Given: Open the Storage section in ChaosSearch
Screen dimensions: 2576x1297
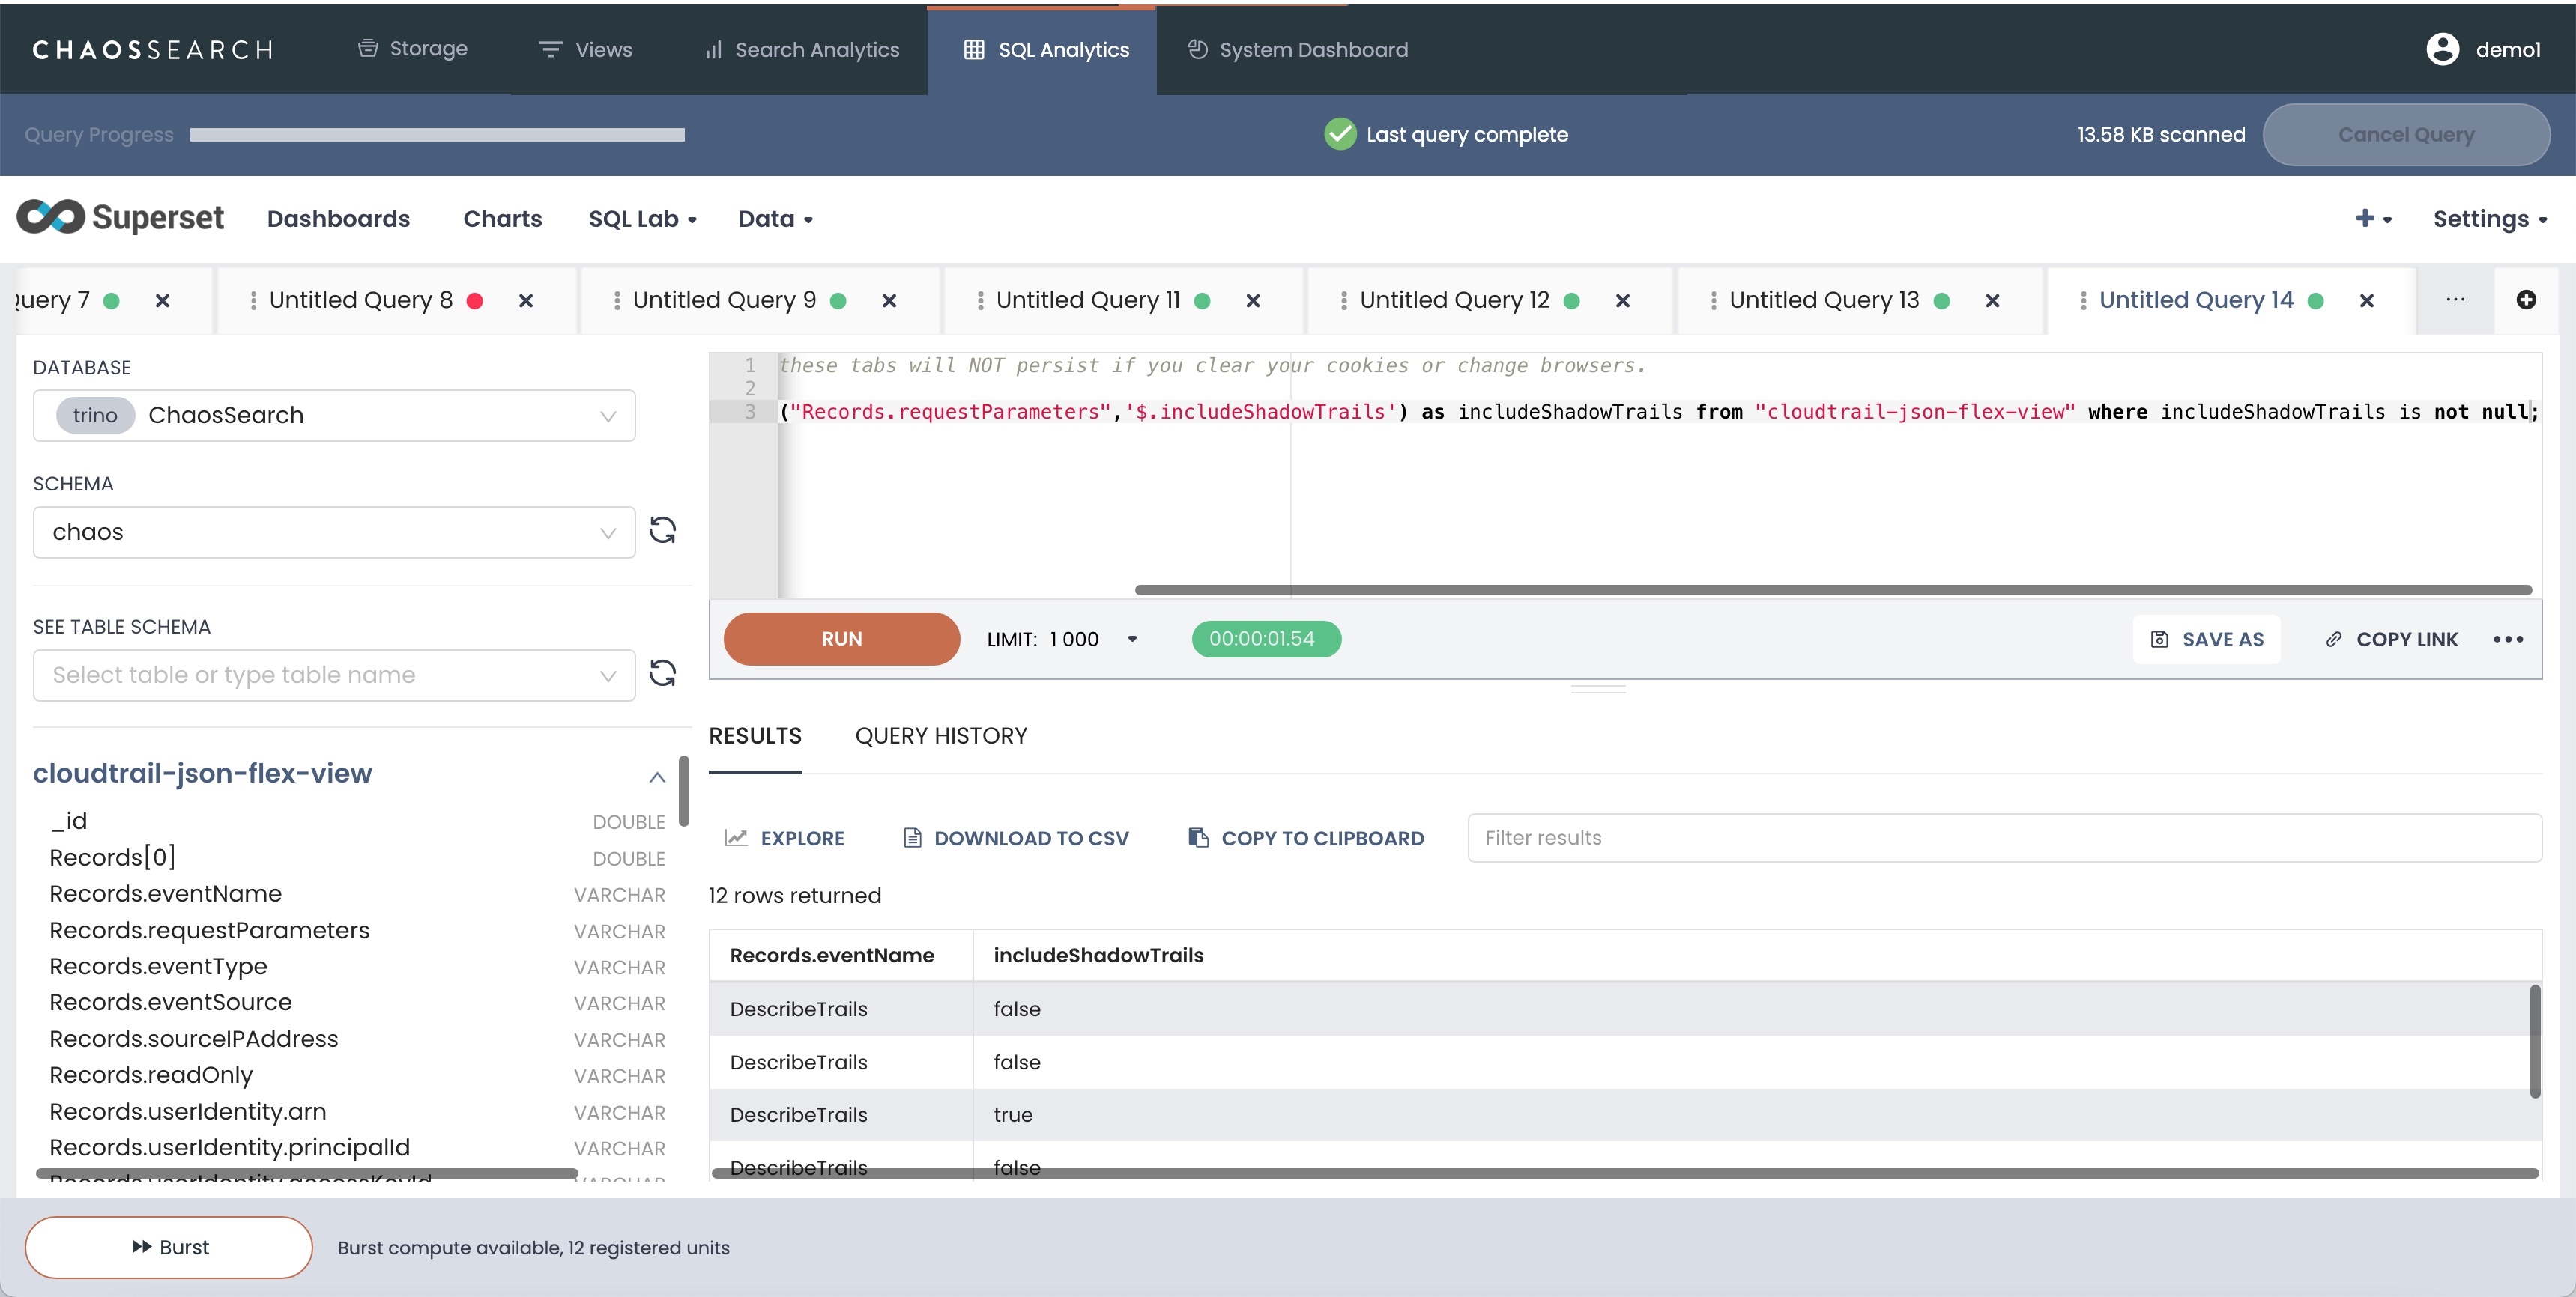Looking at the screenshot, I should (412, 48).
